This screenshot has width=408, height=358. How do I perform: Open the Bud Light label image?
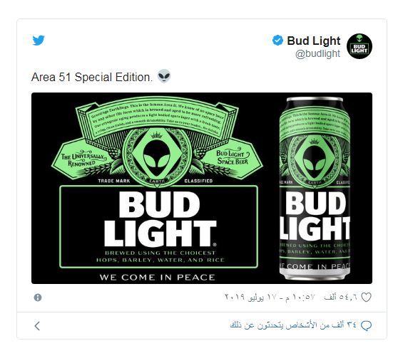click(x=158, y=188)
